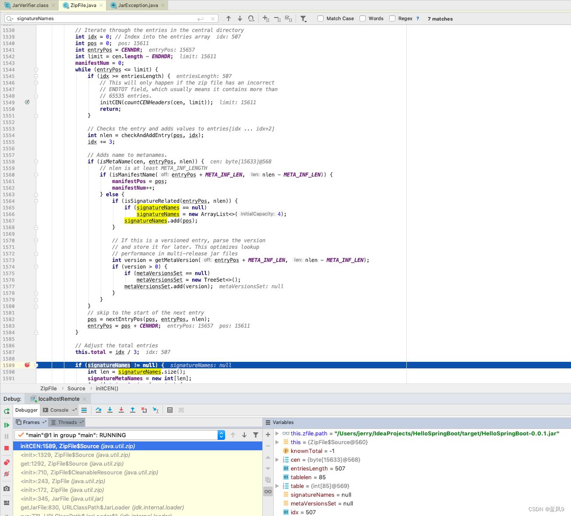
Task: Select the signatureNames = null variable
Action: point(321,495)
